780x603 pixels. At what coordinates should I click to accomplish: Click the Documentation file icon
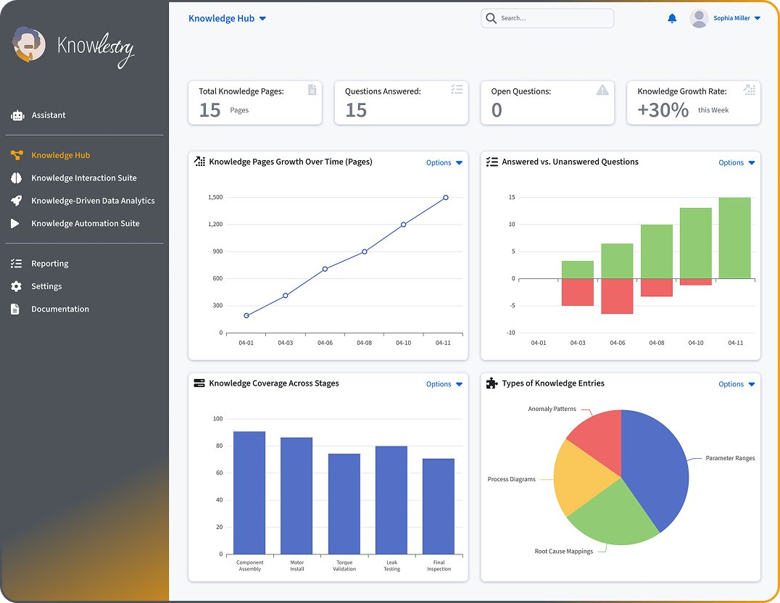point(16,309)
